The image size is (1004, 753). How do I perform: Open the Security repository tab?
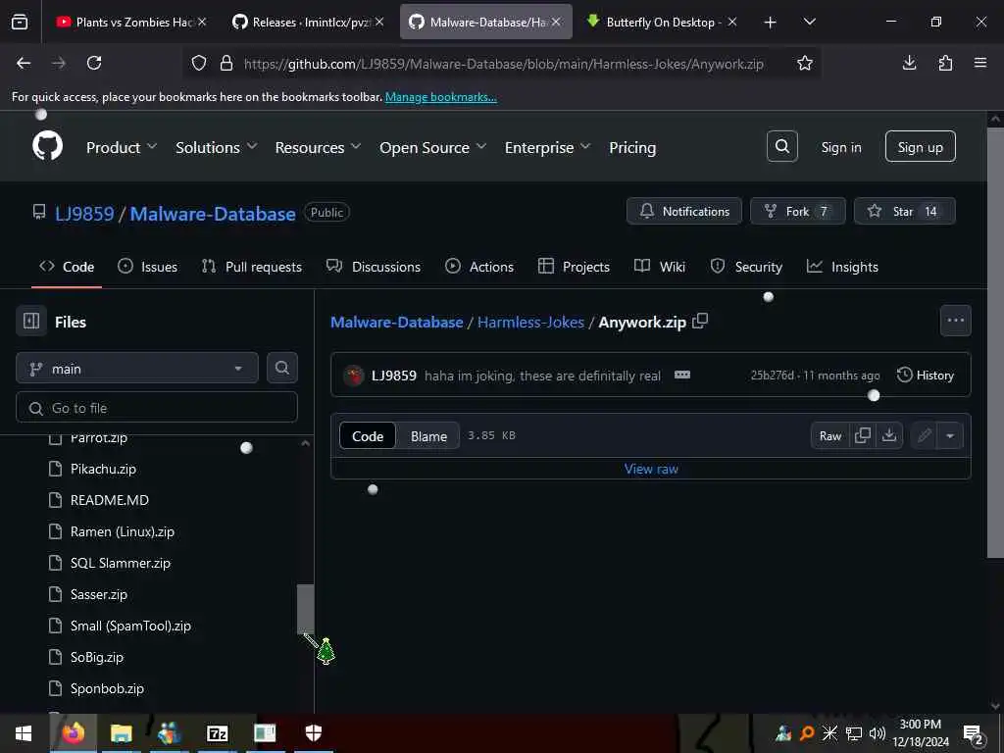tap(746, 267)
